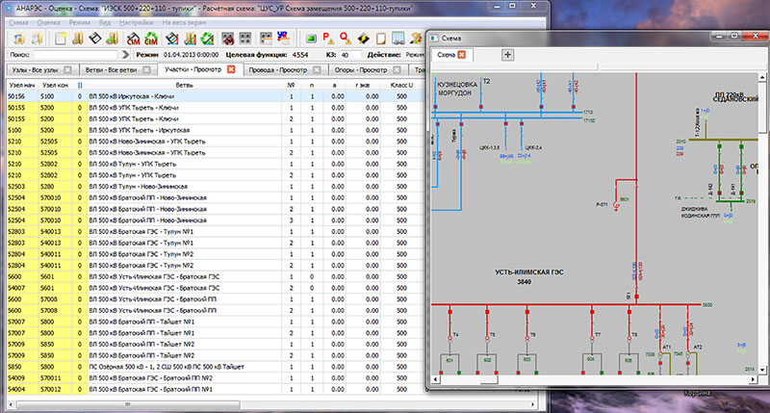Click the blue table grid icon
The height and width of the screenshot is (413, 770).
(398, 39)
